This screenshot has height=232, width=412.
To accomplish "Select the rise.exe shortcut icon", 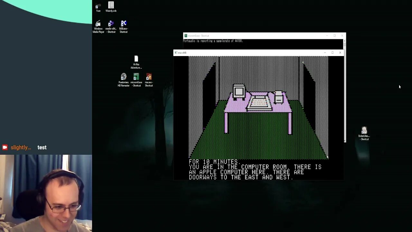I will point(149,80).
